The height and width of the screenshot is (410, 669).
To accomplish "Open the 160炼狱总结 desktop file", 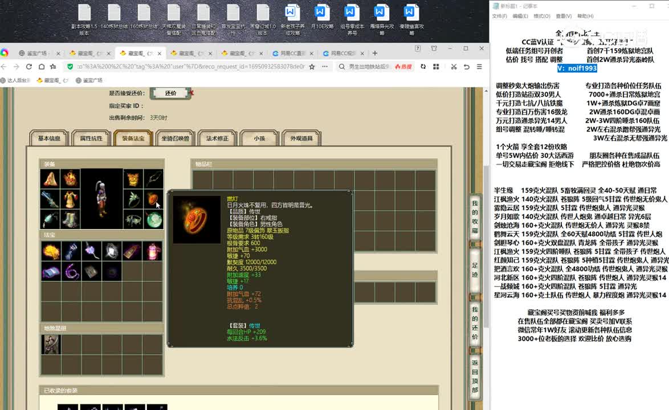I will tap(144, 17).
